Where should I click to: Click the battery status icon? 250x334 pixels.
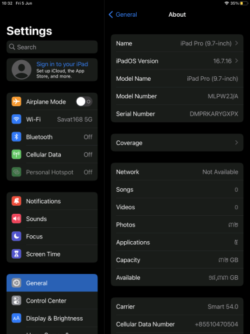pos(244,3)
